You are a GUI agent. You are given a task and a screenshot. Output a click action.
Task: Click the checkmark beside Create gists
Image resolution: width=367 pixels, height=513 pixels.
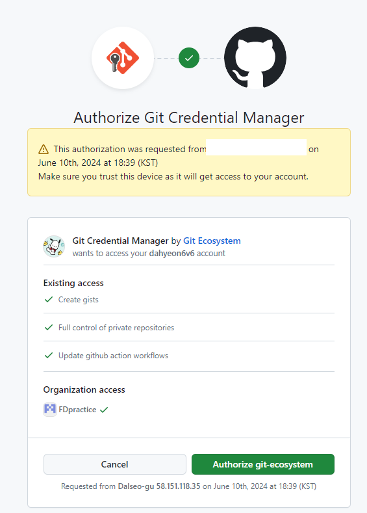click(49, 299)
